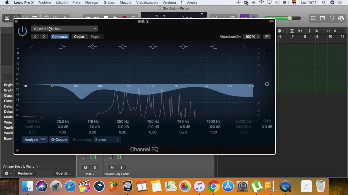Click the plug-in link chain icon
The height and width of the screenshot is (195, 348).
(267, 37)
